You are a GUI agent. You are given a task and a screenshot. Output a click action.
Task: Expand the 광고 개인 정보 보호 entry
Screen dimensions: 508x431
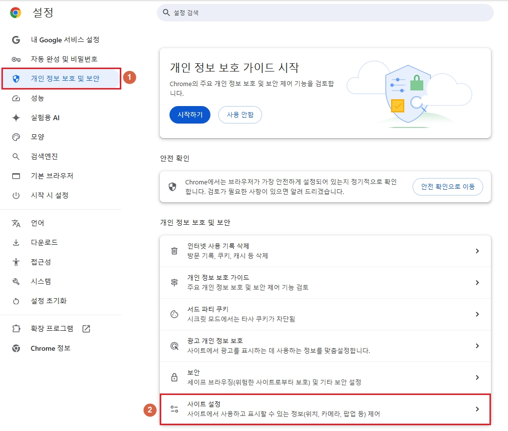click(478, 345)
